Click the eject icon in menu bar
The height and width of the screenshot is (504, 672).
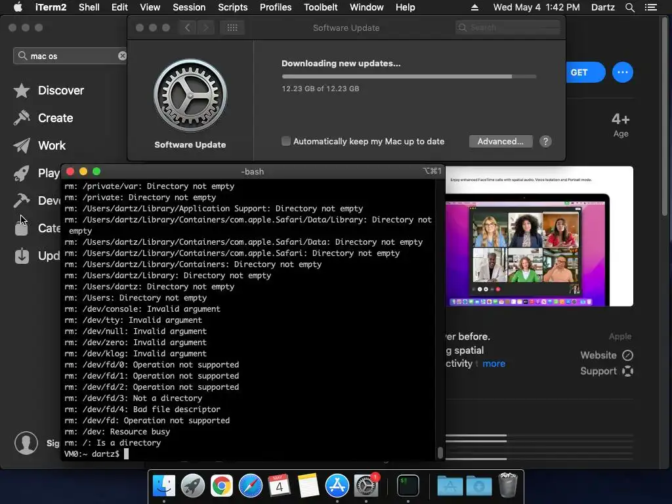coord(474,7)
